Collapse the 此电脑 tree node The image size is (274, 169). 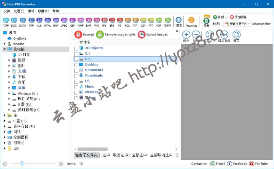point(4,49)
